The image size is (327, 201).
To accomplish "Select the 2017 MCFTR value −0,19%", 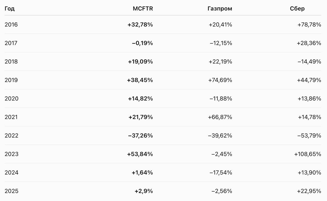I will click(142, 43).
